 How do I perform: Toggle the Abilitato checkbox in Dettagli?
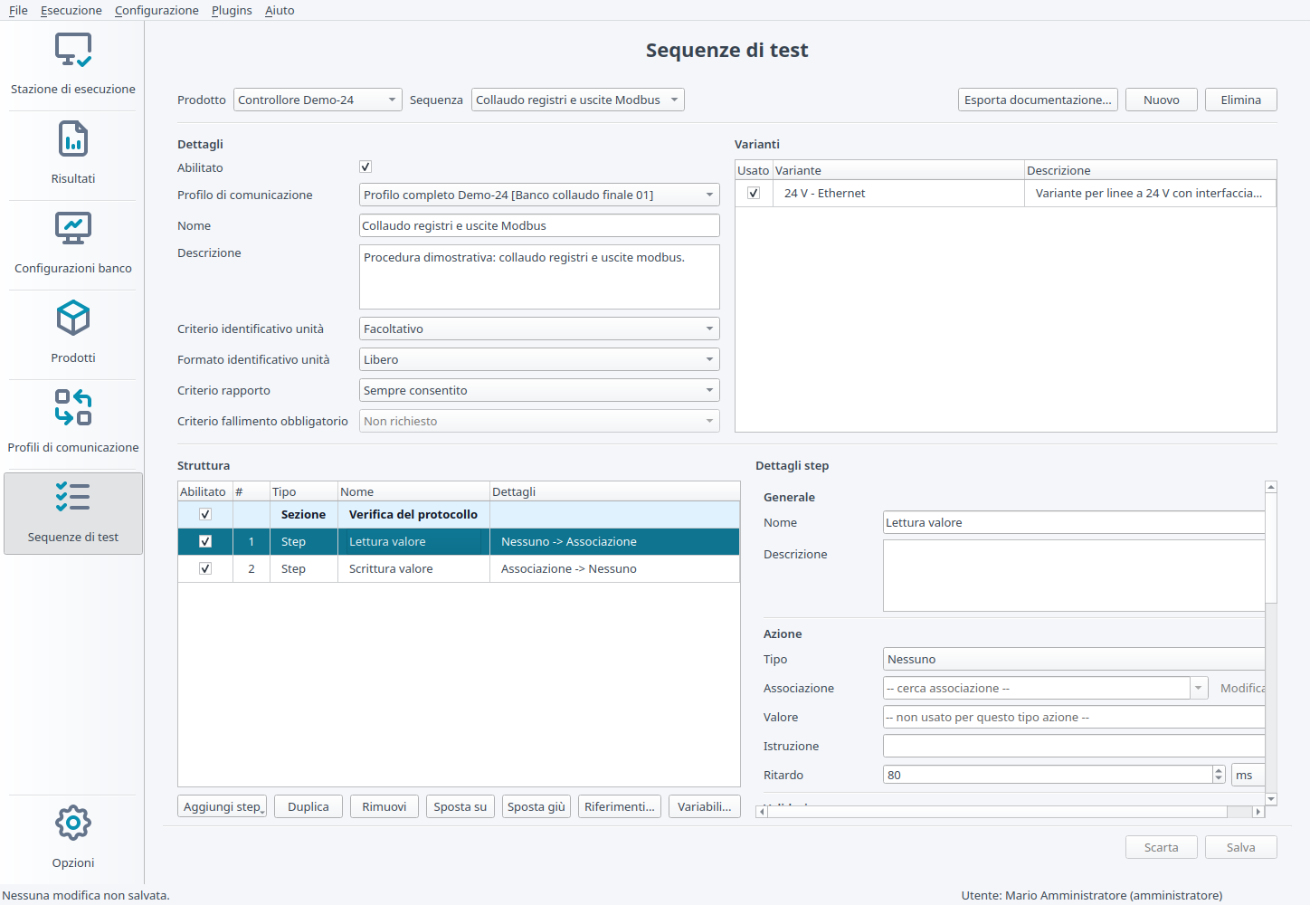[365, 167]
